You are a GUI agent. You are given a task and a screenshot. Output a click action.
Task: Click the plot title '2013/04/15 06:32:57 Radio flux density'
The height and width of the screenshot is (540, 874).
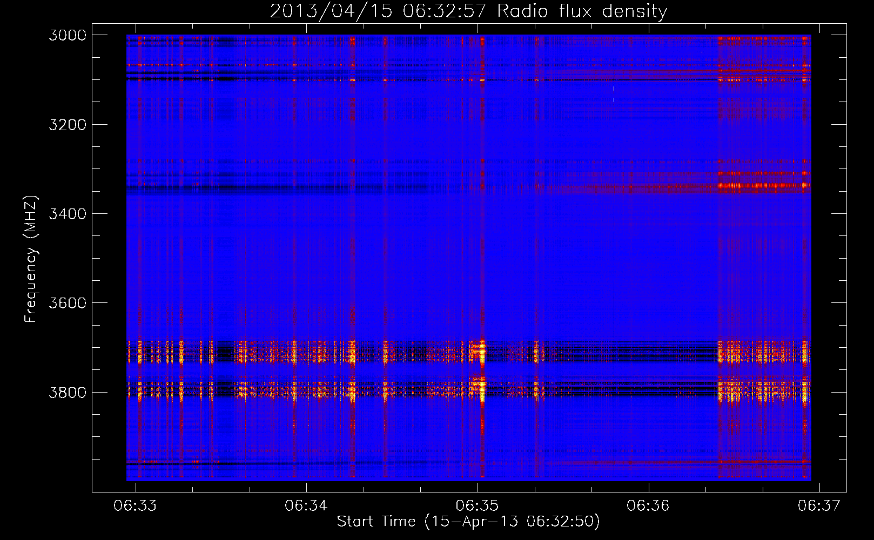pos(468,11)
